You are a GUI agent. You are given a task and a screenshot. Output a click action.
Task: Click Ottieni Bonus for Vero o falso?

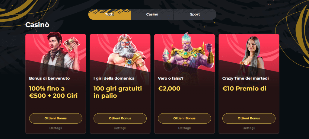tap(184, 118)
